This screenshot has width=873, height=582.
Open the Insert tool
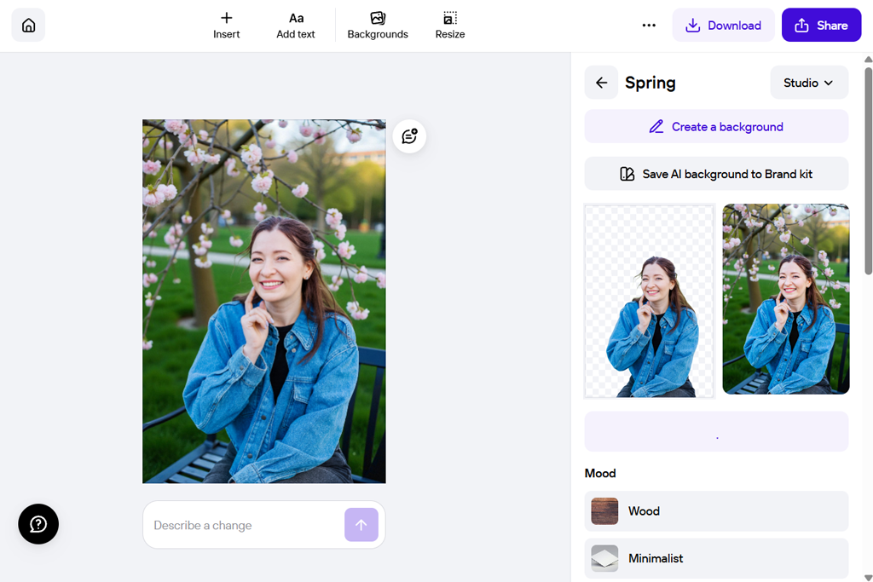(226, 26)
